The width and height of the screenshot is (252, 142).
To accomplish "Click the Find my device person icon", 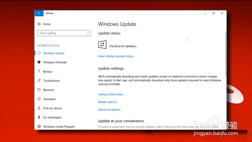I will [39, 108].
